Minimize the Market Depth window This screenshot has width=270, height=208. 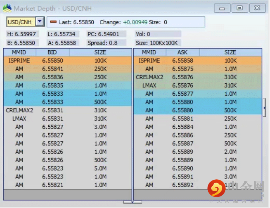(222, 8)
